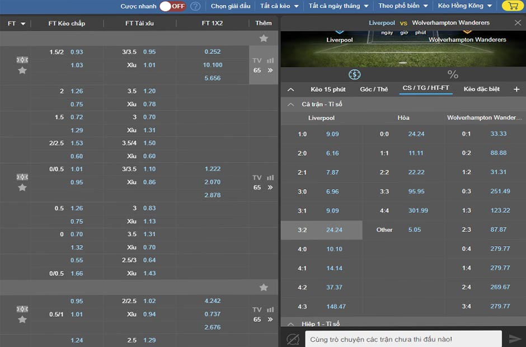Select FT 1X2 odds 10.100
Image resolution: width=526 pixels, height=347 pixels.
[x=212, y=65]
